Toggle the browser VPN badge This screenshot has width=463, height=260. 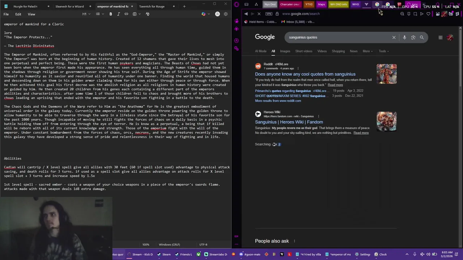click(x=269, y=14)
